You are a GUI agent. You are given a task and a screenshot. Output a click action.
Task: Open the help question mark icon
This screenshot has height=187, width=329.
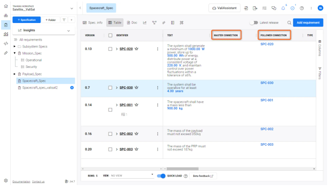[302, 8]
